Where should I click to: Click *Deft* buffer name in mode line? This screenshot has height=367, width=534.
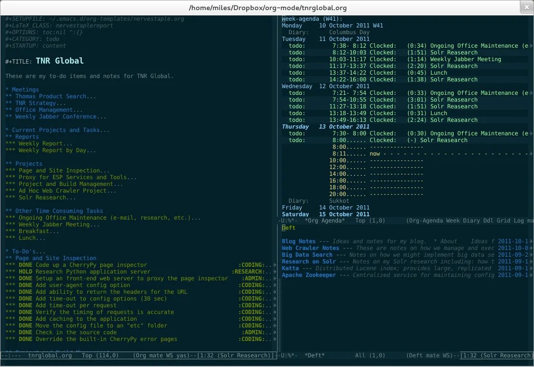[314, 355]
